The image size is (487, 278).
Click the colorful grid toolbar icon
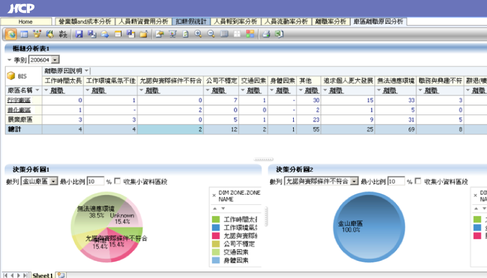tap(250, 34)
